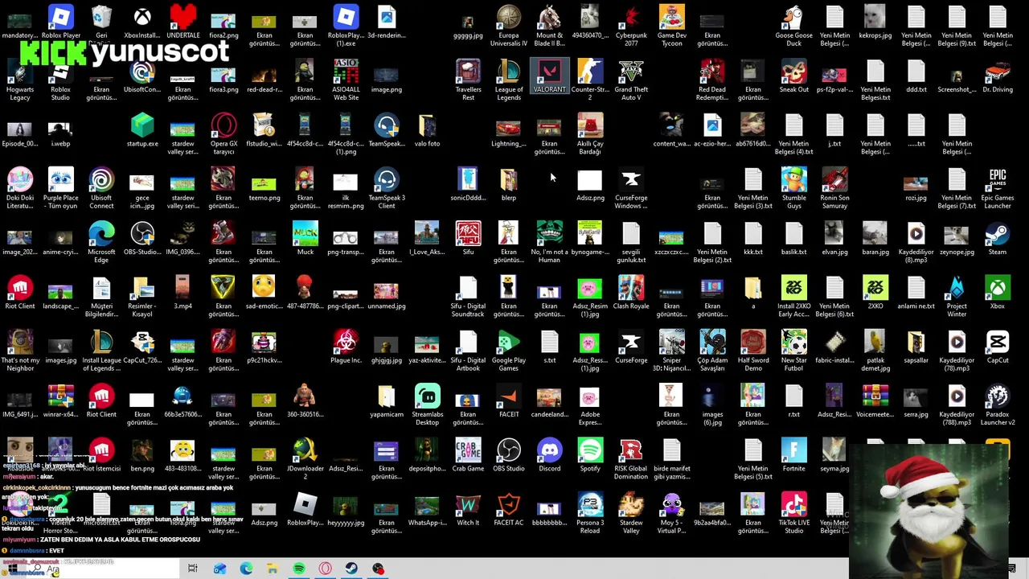Select Opera GX tarayıcı desktop icon
The height and width of the screenshot is (579, 1029).
pos(223,133)
